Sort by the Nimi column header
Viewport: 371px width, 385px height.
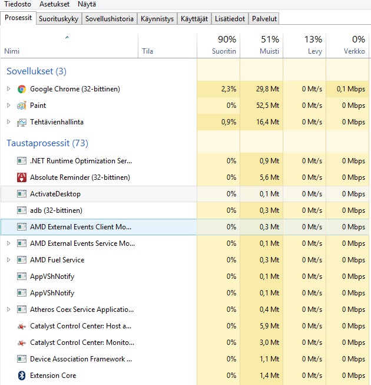[x=69, y=46]
